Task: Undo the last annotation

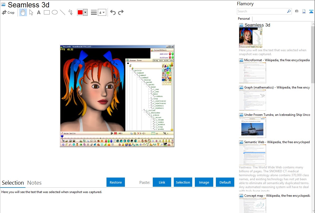Action: tap(113, 12)
